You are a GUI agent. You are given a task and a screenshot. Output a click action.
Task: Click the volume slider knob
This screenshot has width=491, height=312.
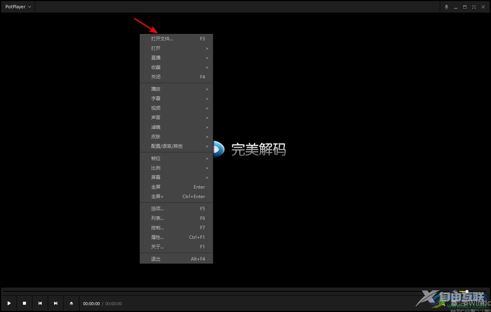[467, 291]
